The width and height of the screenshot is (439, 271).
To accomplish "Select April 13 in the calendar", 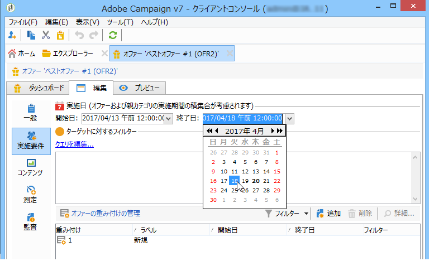I will click(256, 172).
